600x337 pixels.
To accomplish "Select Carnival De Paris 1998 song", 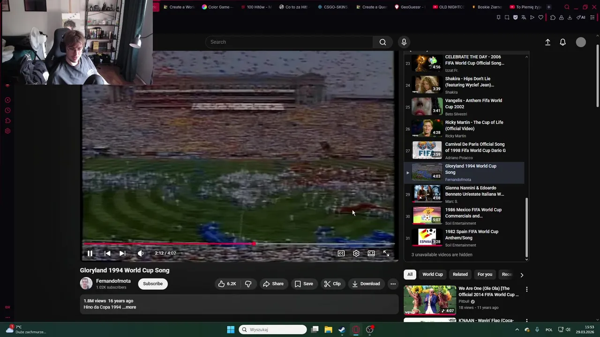I will click(x=464, y=151).
